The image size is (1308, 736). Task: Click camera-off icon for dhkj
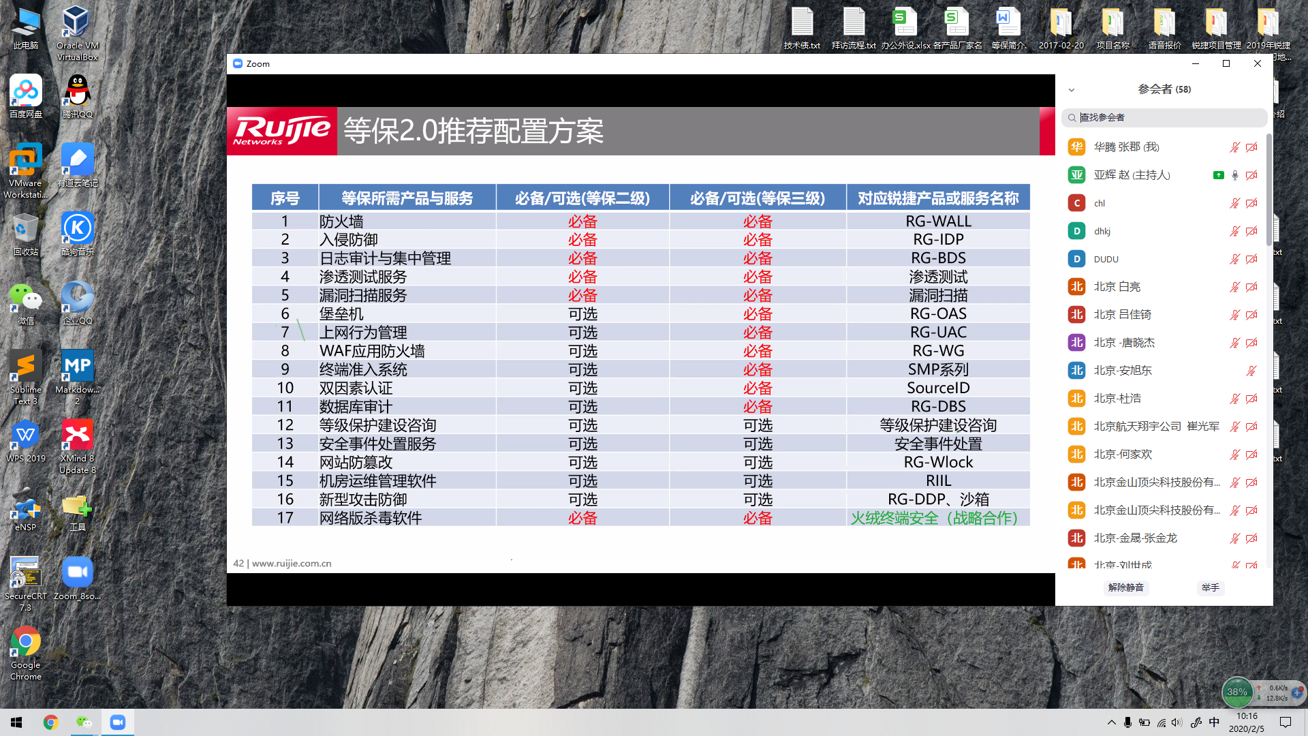[1251, 231]
